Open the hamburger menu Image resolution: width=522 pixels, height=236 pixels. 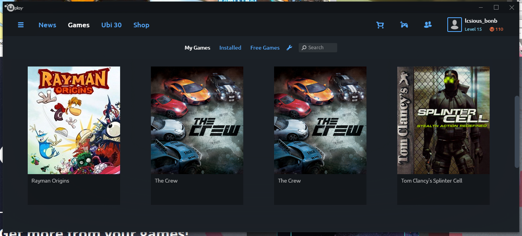[x=21, y=25]
